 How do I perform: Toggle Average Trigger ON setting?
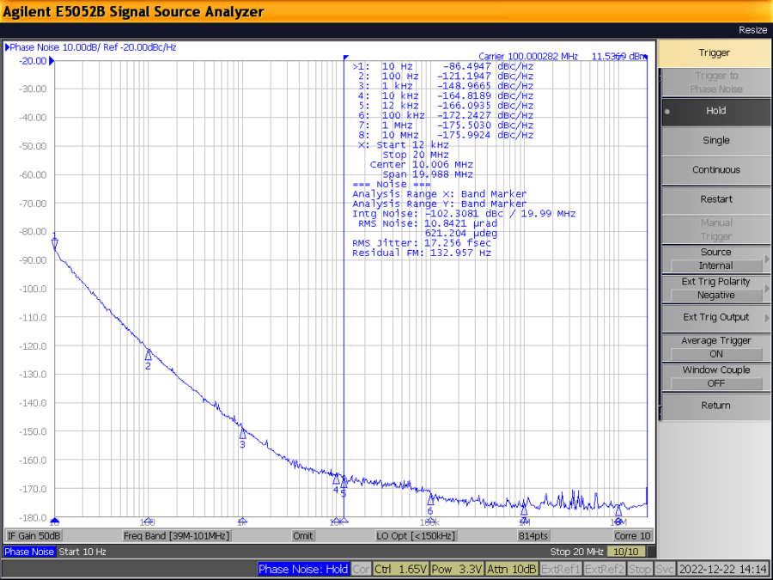pyautogui.click(x=715, y=347)
